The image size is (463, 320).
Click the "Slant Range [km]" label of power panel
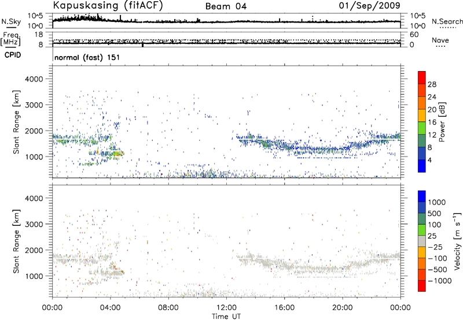(x=16, y=122)
